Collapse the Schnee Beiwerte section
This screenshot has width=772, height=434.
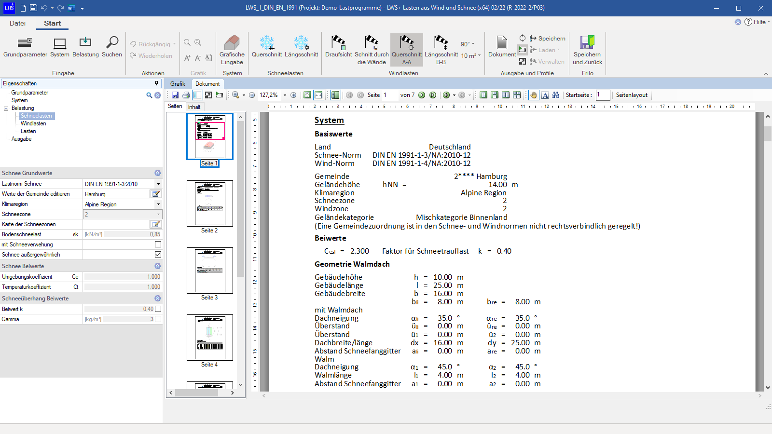coord(157,266)
